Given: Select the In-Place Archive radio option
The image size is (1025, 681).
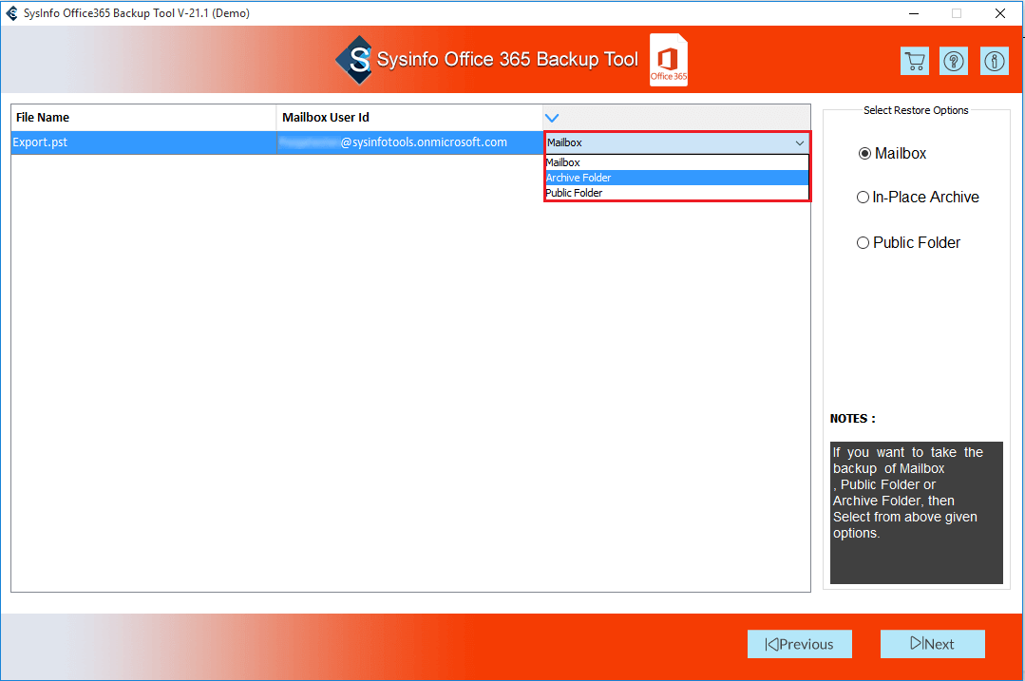Looking at the screenshot, I should (864, 198).
